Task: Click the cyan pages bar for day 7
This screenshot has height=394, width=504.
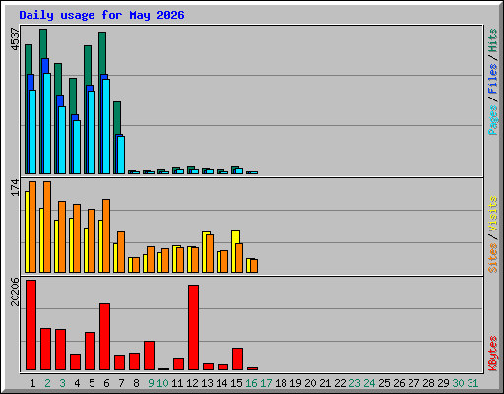Action: (x=121, y=155)
